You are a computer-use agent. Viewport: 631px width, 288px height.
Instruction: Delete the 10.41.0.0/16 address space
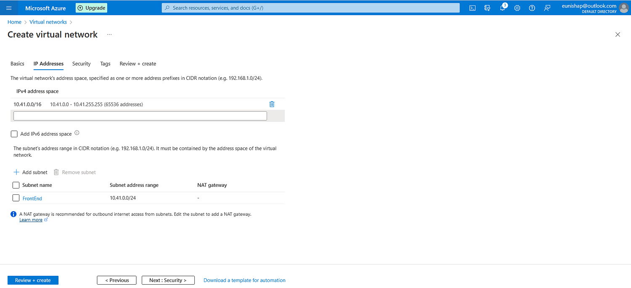click(272, 104)
